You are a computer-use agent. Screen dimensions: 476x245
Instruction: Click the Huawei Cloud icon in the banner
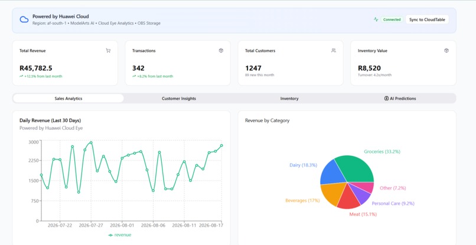click(x=24, y=19)
